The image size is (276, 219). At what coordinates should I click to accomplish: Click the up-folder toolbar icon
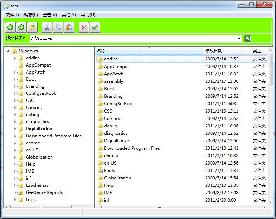[x=32, y=27]
